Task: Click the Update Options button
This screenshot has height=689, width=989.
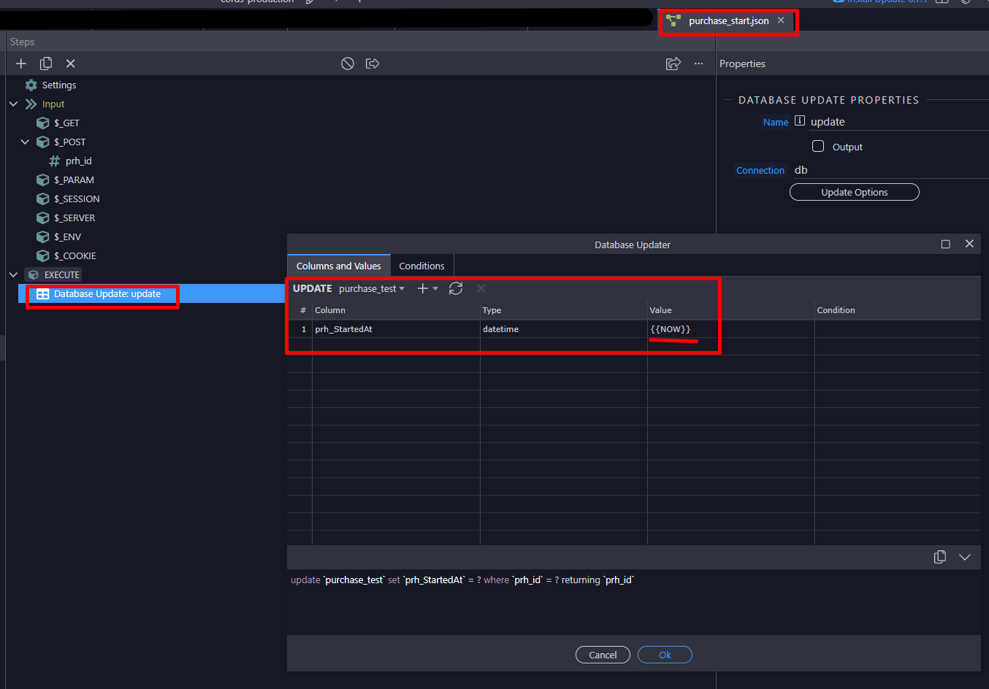Action: tap(855, 192)
